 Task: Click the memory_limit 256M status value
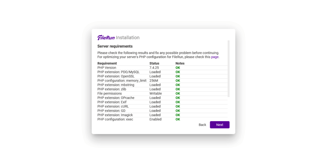point(154,80)
